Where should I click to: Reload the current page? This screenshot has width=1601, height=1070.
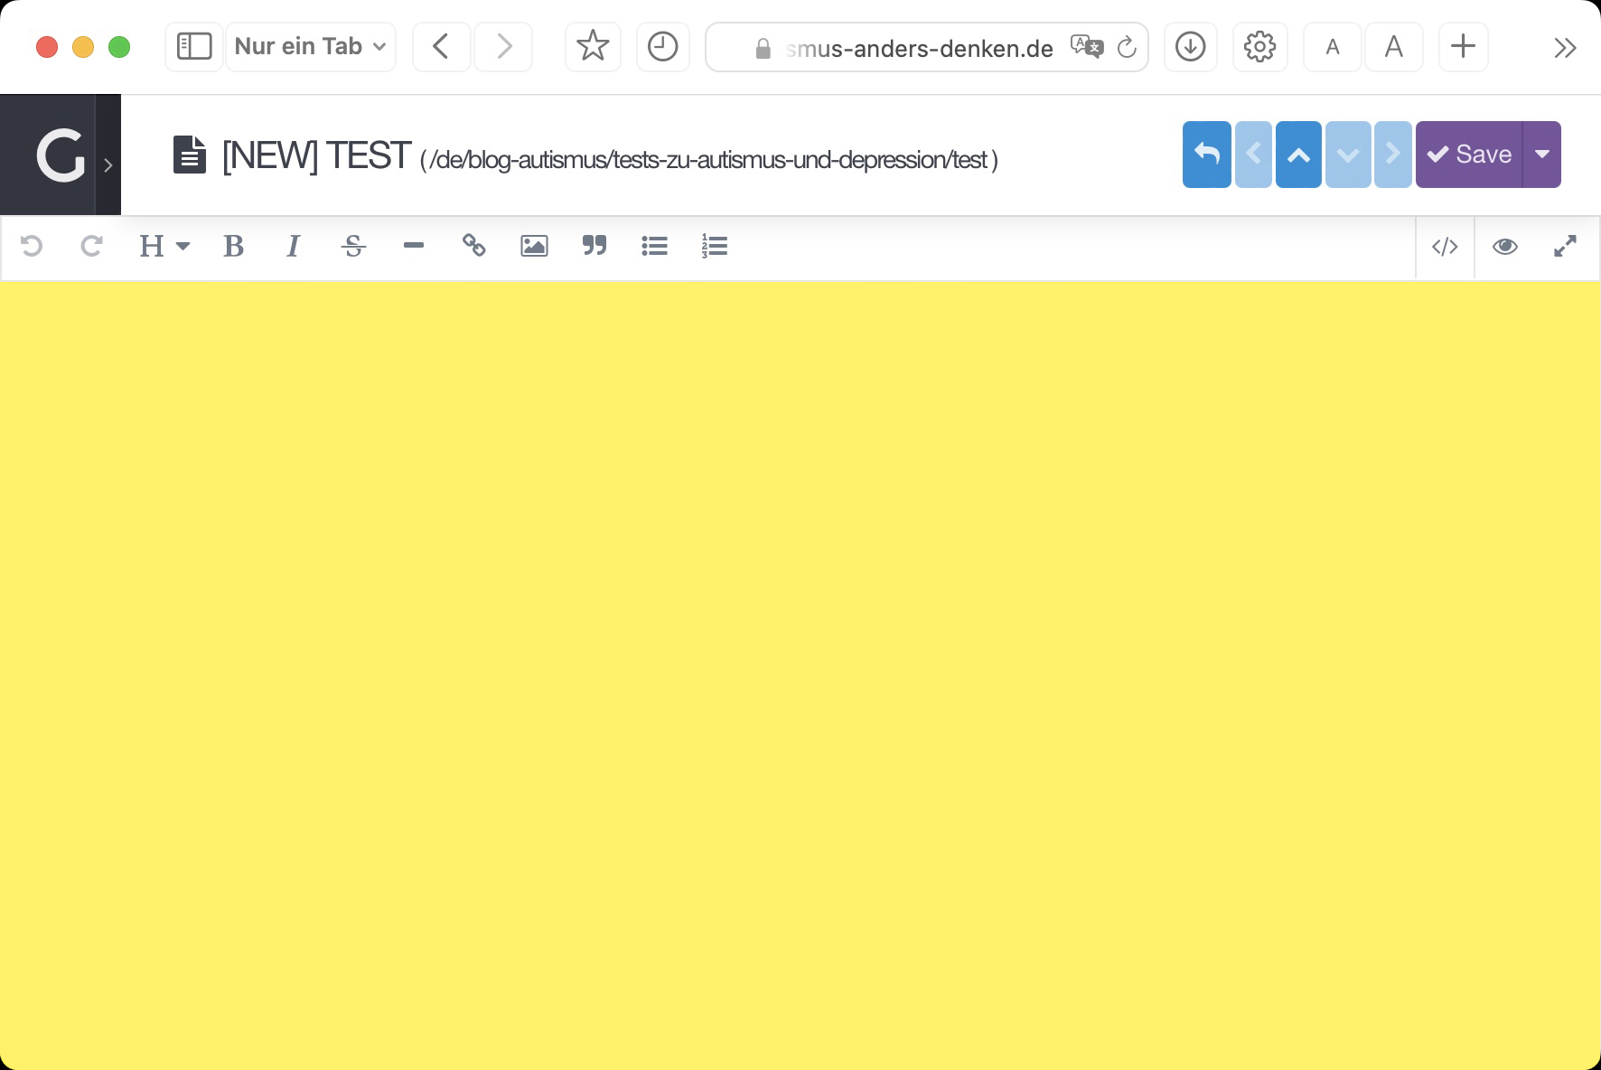tap(1127, 47)
